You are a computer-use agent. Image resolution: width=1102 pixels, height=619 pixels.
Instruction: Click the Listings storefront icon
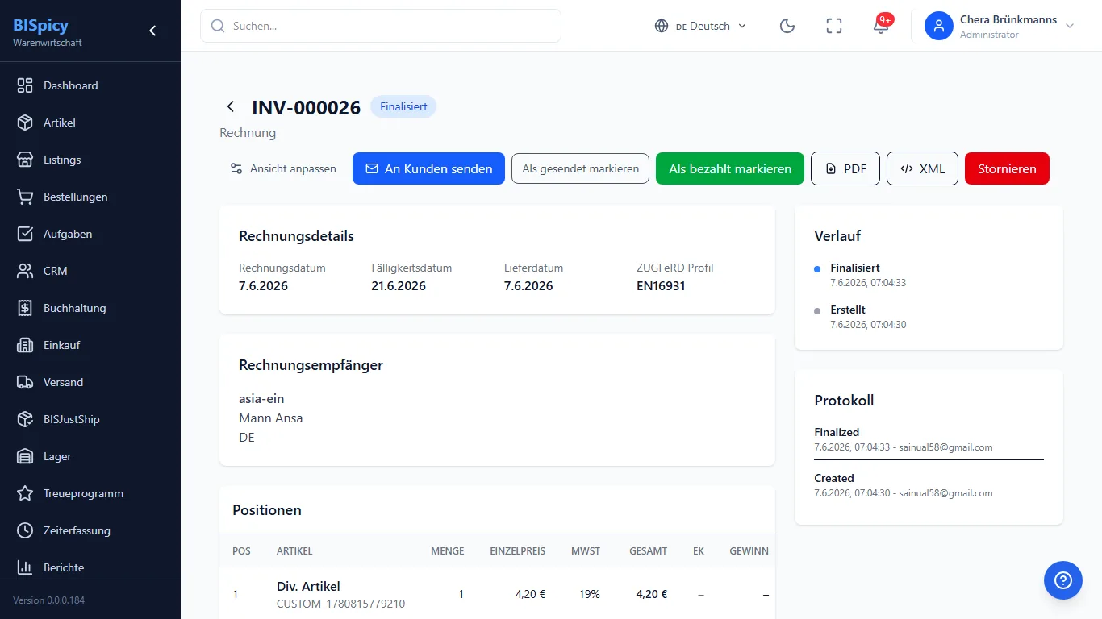(25, 160)
